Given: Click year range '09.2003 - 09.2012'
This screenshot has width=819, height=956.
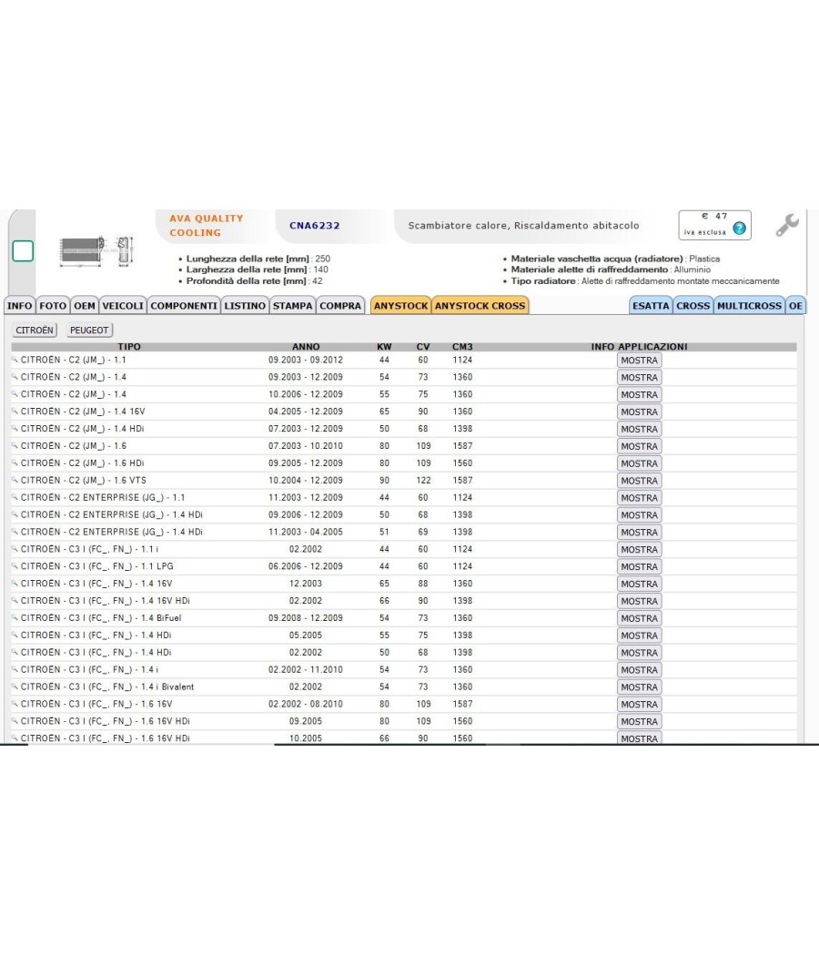Looking at the screenshot, I should tap(306, 360).
